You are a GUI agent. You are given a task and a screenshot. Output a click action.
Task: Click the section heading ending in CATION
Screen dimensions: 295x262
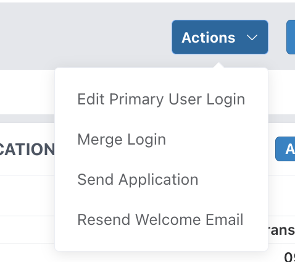click(x=27, y=149)
